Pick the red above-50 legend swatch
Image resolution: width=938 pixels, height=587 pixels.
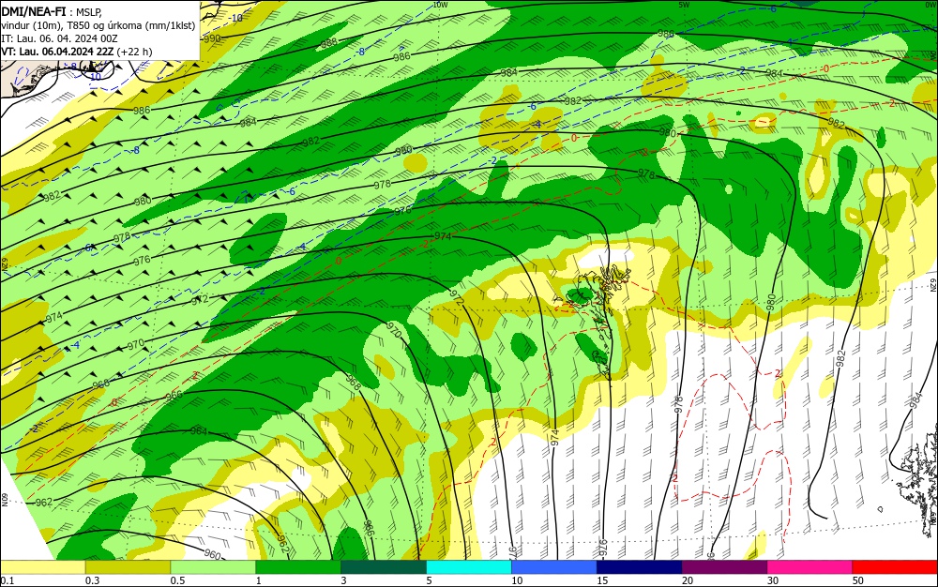pyautogui.click(x=895, y=567)
